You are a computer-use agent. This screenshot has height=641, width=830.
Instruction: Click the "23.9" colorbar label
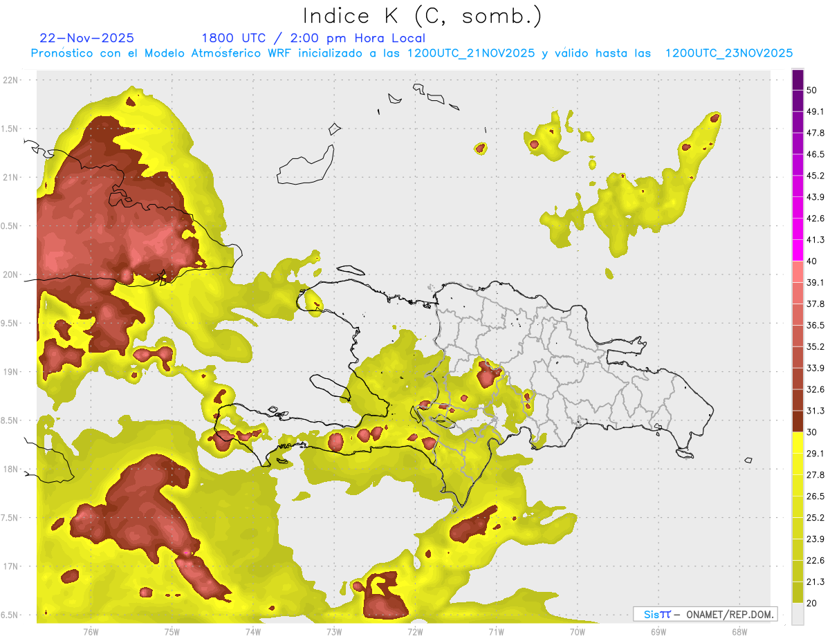(x=815, y=539)
